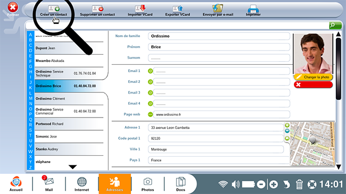346x194 pixels.
Task: Click the Changer la photo button
Action: 313,77
